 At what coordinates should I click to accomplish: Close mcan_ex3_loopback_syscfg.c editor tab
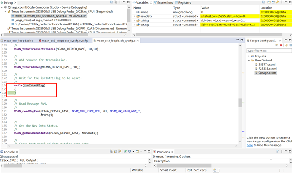(138, 41)
